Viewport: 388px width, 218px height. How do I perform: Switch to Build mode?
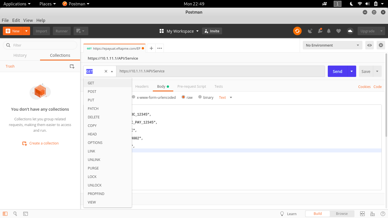318,214
